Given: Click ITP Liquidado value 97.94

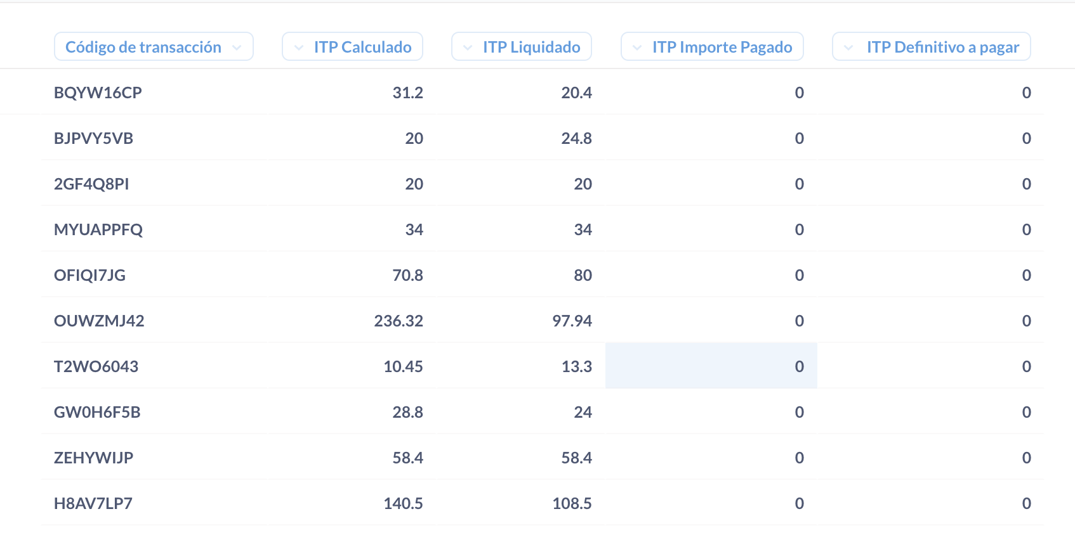Looking at the screenshot, I should (572, 321).
